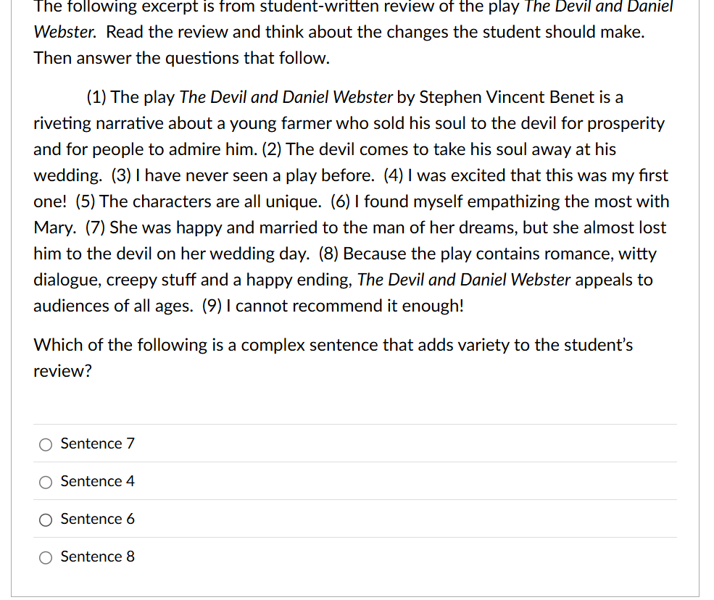This screenshot has width=714, height=600.
Task: Select the Sentence 6 radio button
Action: [46, 520]
